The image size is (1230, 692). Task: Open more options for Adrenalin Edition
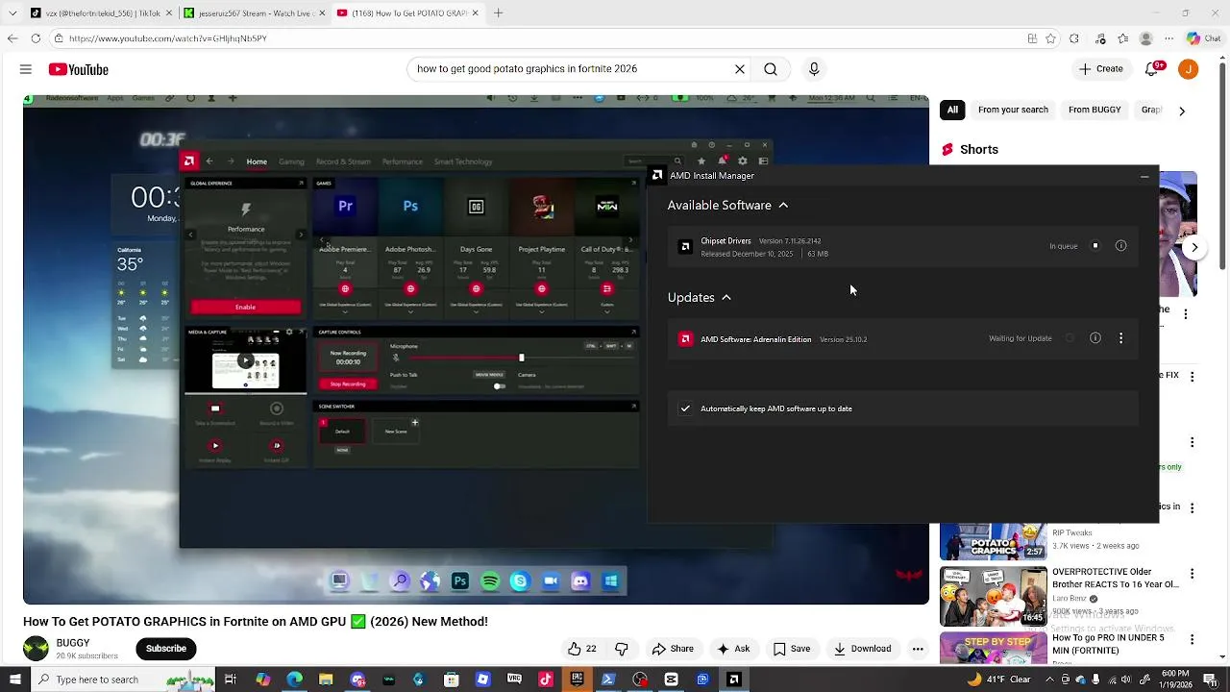tap(1120, 338)
